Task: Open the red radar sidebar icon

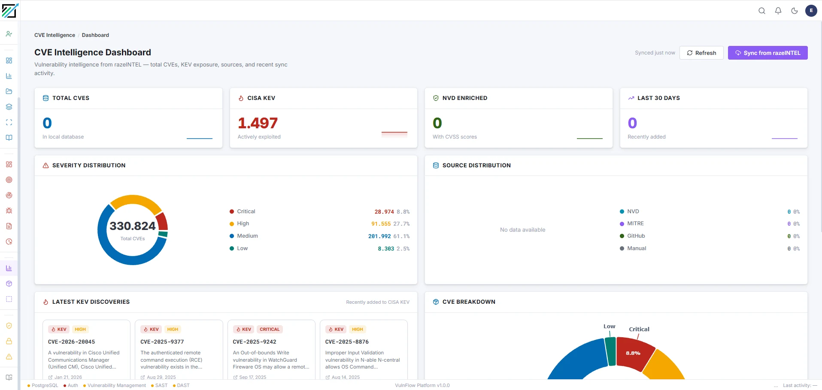Action: pyautogui.click(x=9, y=195)
